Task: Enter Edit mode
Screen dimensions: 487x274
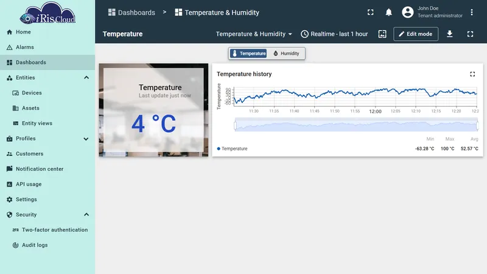Action: click(416, 34)
